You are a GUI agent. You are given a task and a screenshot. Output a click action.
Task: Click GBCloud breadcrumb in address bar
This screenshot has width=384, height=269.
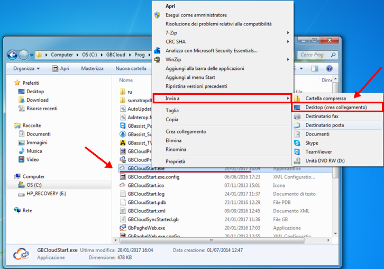[x=116, y=55]
